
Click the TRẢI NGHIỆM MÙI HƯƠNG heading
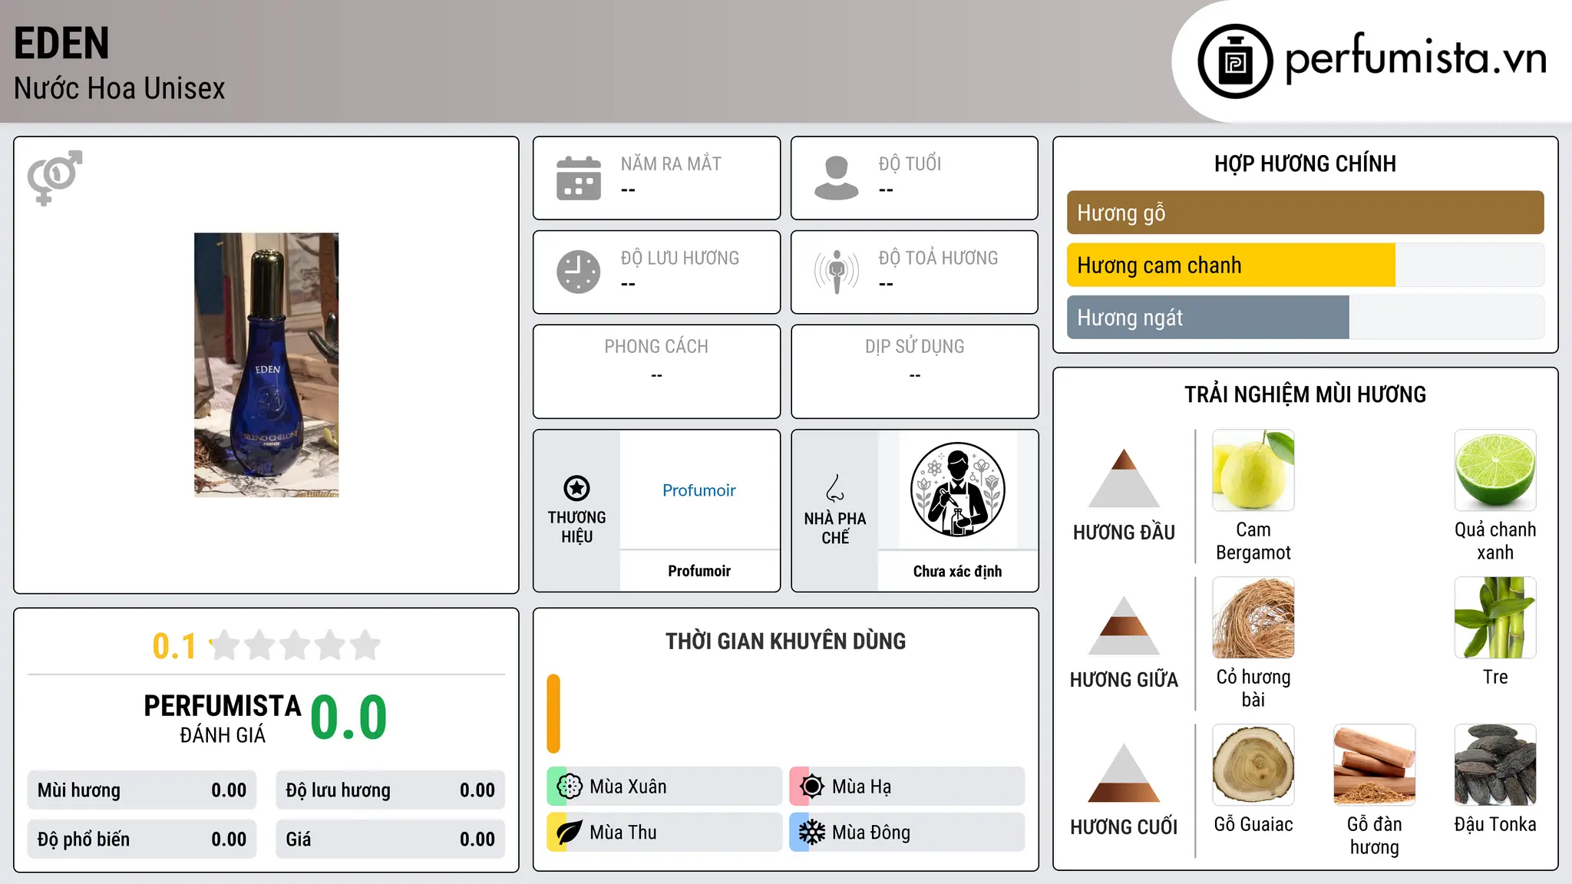[1305, 394]
